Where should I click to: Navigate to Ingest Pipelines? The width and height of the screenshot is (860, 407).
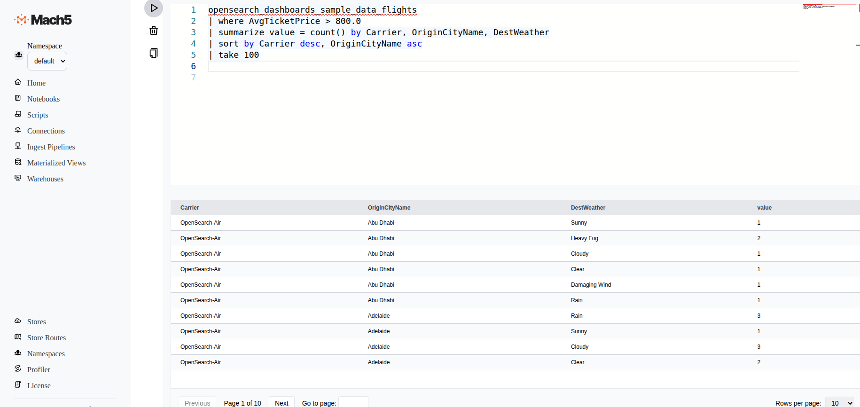click(x=51, y=147)
